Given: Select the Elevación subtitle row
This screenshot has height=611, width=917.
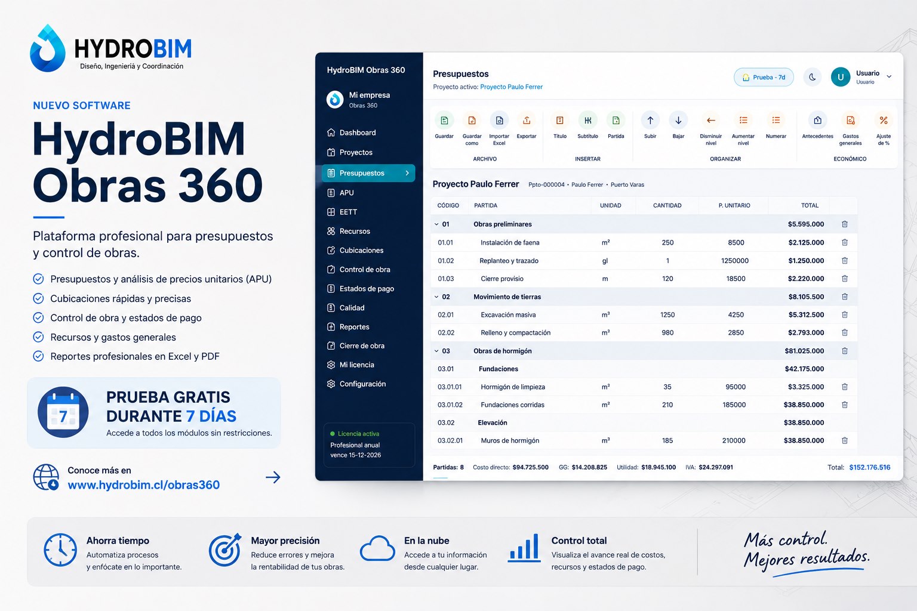Looking at the screenshot, I should pos(644,422).
